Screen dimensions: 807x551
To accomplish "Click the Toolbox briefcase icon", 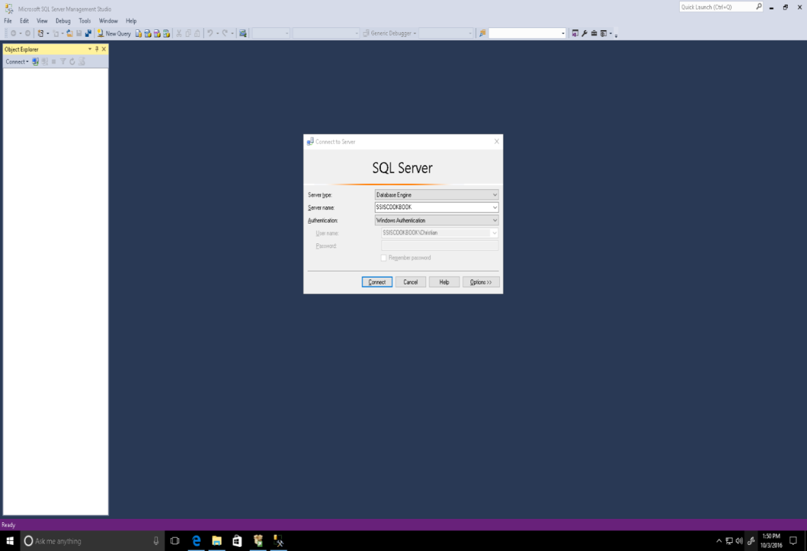I will 594,33.
